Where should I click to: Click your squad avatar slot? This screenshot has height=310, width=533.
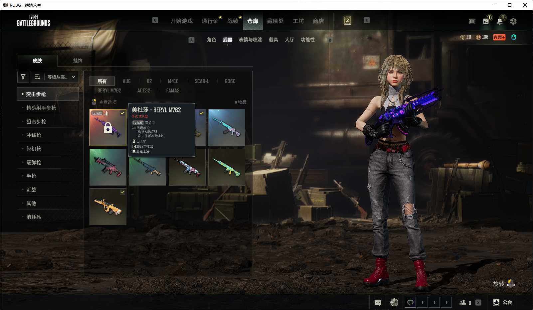[411, 302]
